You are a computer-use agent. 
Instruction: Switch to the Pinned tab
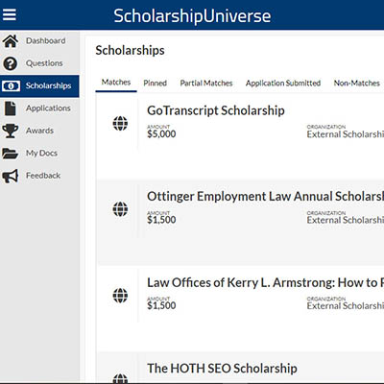pos(156,84)
